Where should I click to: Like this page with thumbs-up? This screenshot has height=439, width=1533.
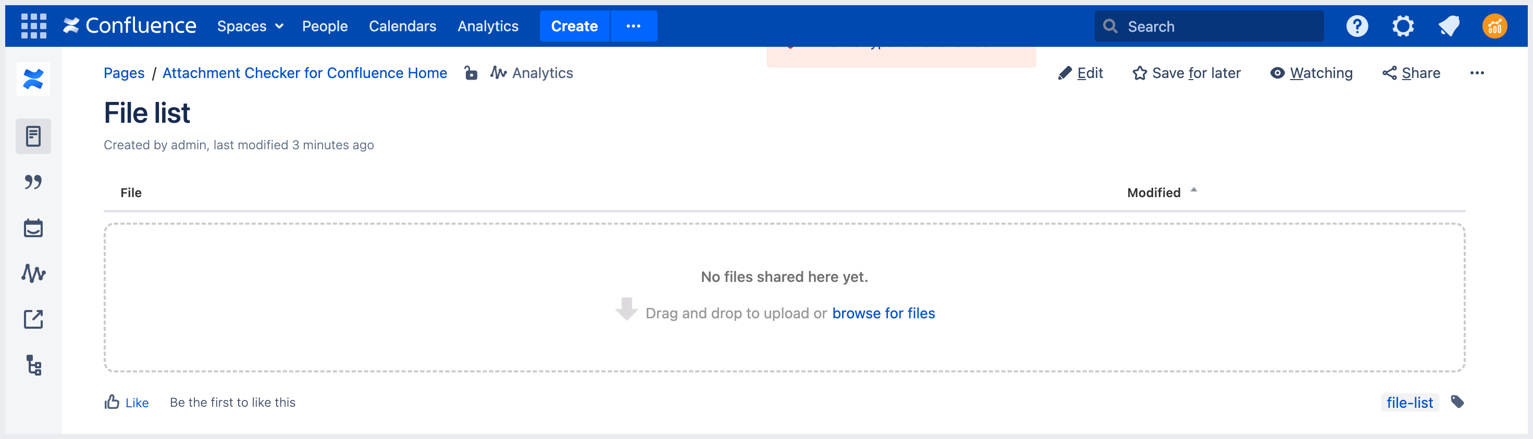click(x=126, y=402)
